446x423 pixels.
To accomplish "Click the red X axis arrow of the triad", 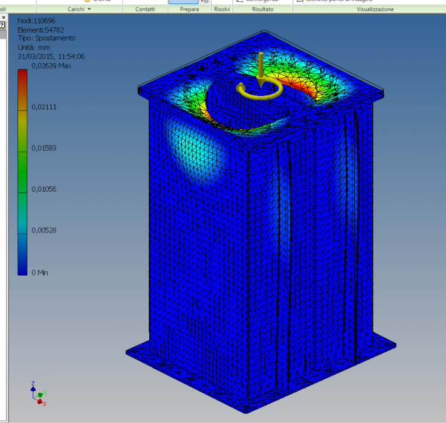I will coord(41,401).
